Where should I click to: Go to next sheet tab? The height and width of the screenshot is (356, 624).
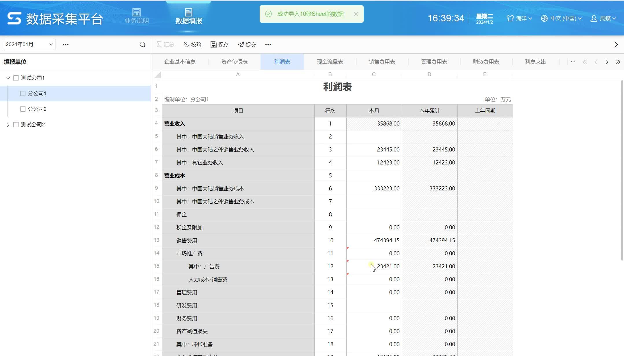coord(607,62)
